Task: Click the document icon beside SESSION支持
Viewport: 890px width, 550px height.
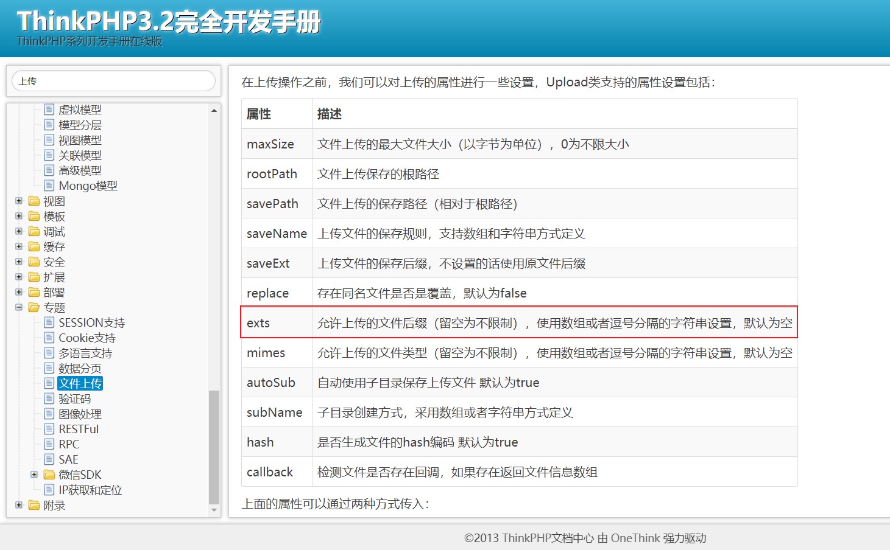Action: tap(49, 322)
